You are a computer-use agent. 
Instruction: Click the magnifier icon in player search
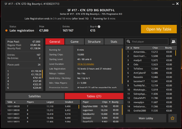pyautogui.click(x=128, y=42)
